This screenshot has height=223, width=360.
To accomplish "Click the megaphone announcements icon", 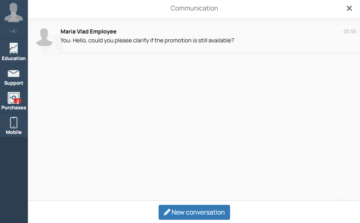I will pyautogui.click(x=14, y=31).
